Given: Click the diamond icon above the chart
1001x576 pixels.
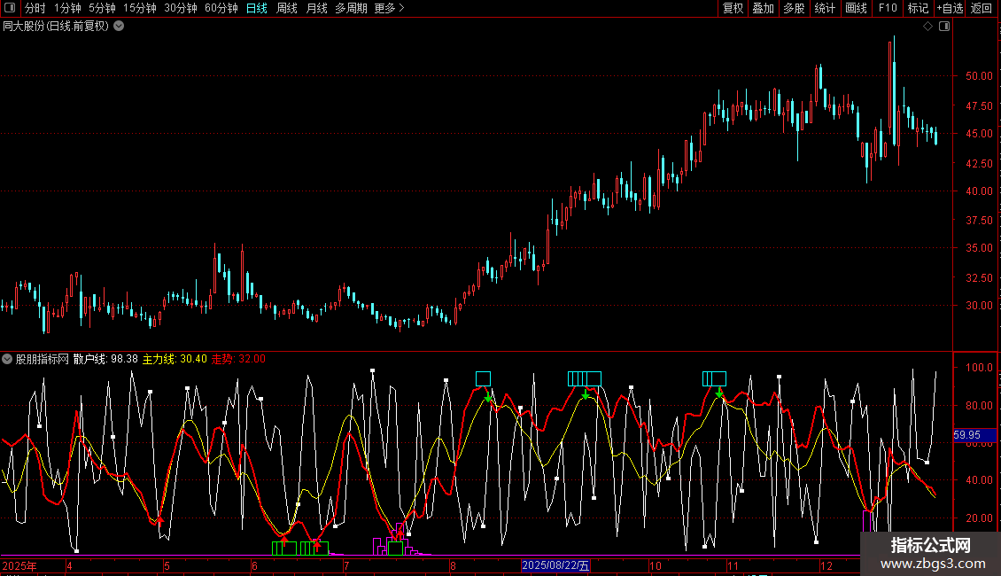Looking at the screenshot, I should (x=928, y=27).
